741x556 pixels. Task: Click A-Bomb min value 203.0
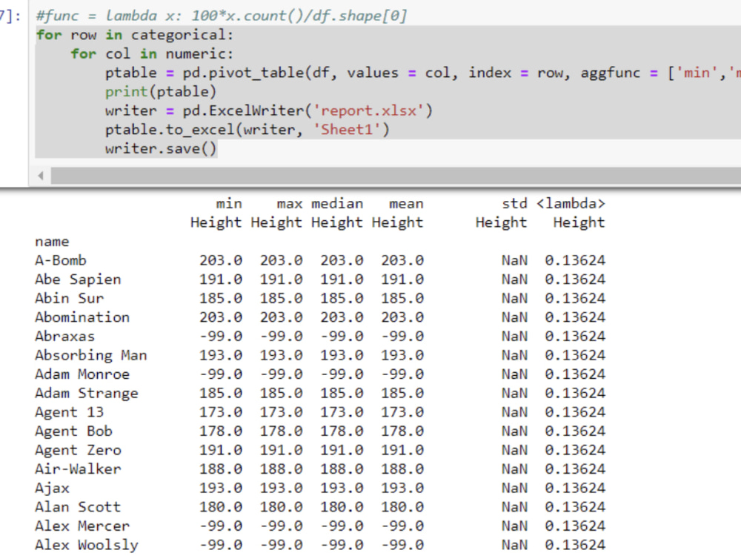tap(220, 260)
